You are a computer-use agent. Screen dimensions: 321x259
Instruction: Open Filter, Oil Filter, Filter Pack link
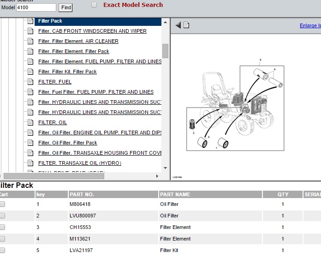tap(67, 143)
